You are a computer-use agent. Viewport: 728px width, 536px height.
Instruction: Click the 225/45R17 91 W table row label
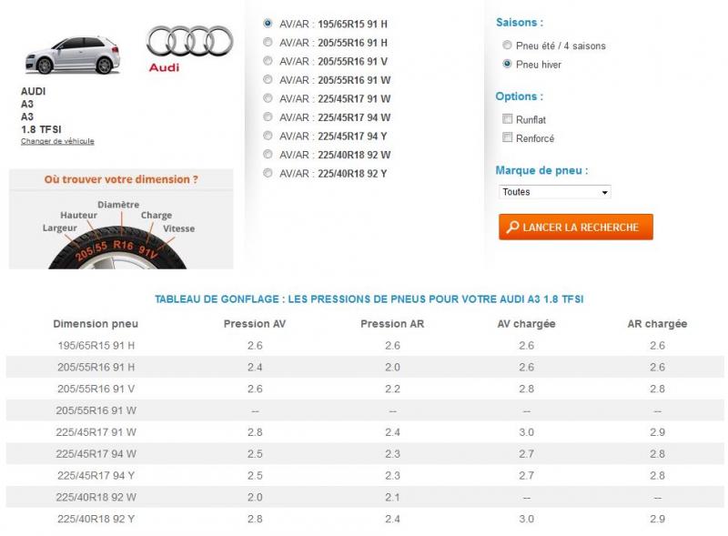pos(96,432)
